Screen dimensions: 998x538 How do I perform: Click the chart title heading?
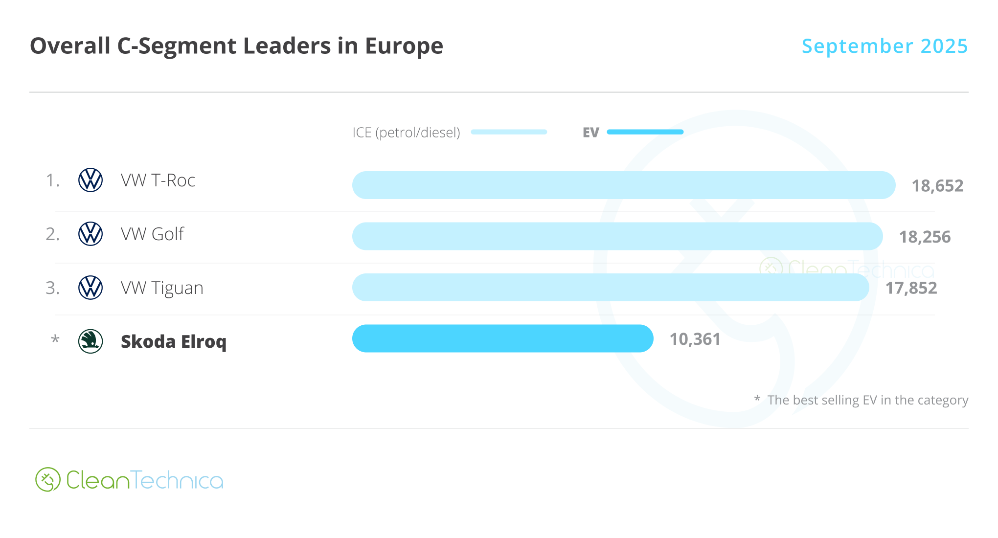click(x=236, y=46)
